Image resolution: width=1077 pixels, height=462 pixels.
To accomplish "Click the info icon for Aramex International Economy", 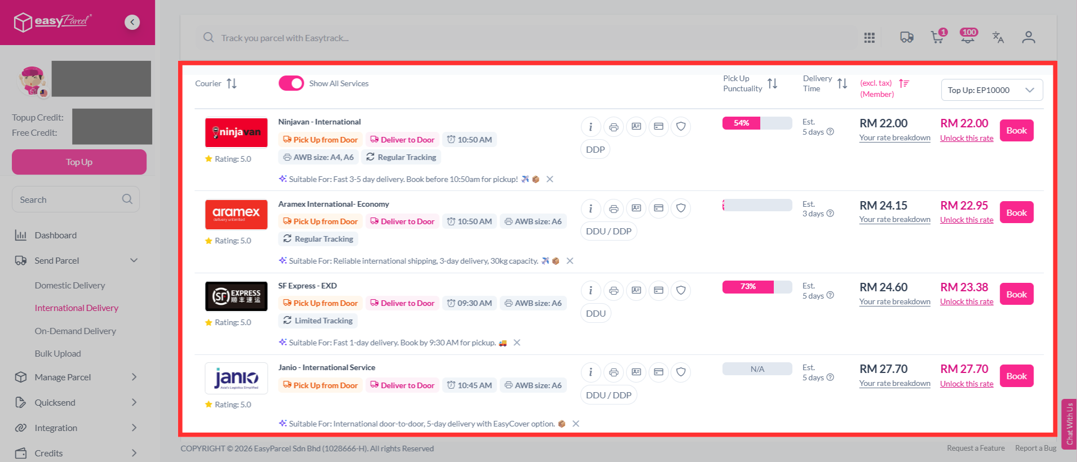I will 591,208.
